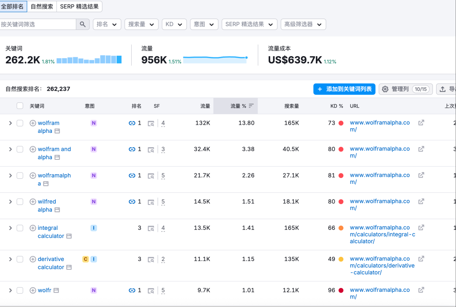This screenshot has height=307, width=456.
Task: Click the plus icon beside 'wolfram alpha' keyword
Action: pyautogui.click(x=33, y=123)
